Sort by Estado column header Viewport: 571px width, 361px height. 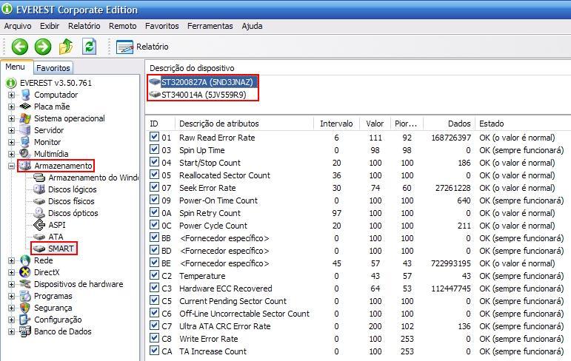523,124
